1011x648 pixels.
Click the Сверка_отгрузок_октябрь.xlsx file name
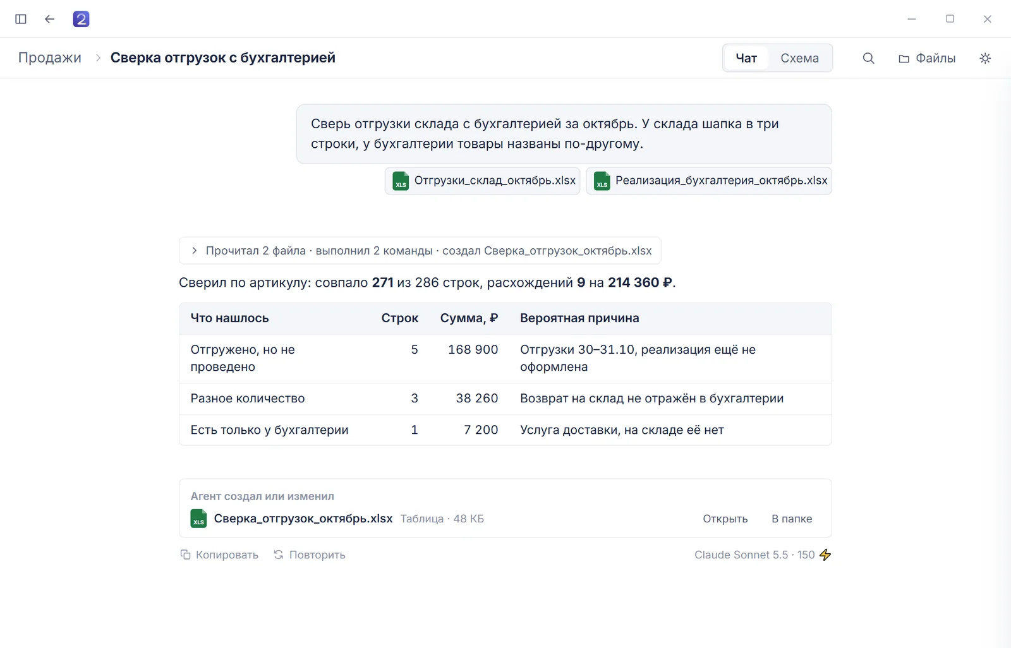303,519
